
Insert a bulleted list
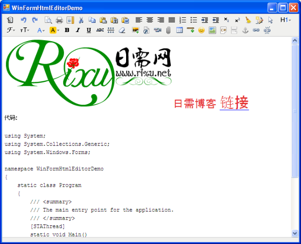pos(194,20)
